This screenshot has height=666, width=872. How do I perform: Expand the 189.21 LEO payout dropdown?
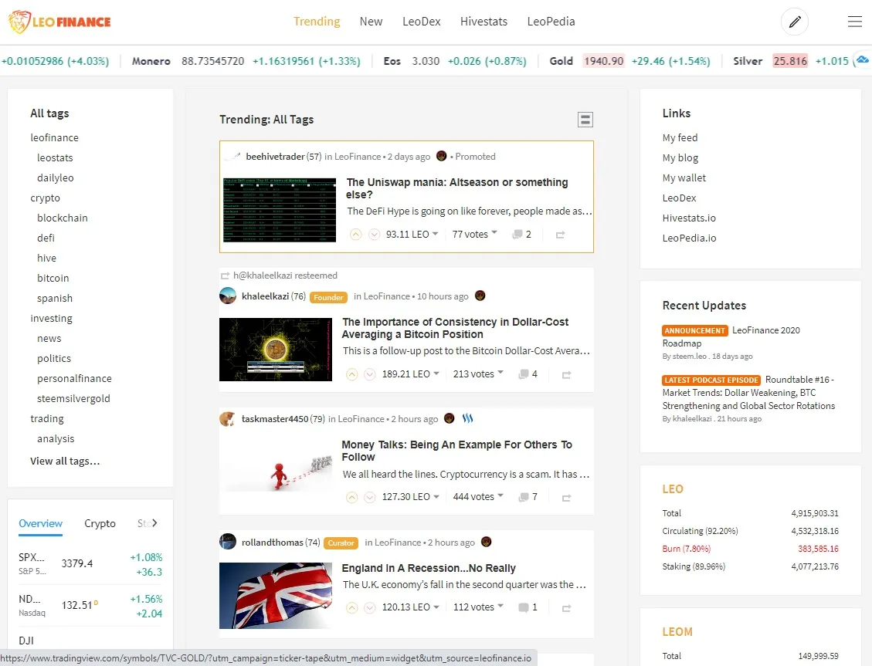[410, 374]
